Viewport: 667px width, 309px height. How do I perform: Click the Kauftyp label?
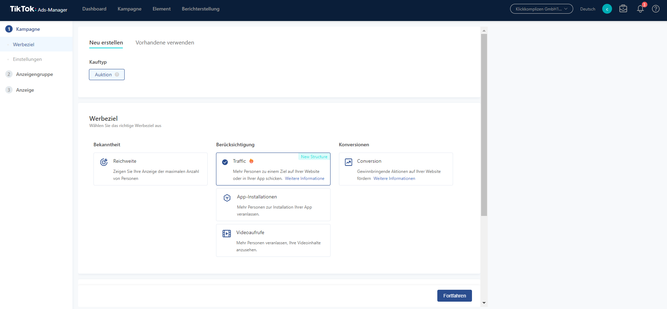[98, 62]
